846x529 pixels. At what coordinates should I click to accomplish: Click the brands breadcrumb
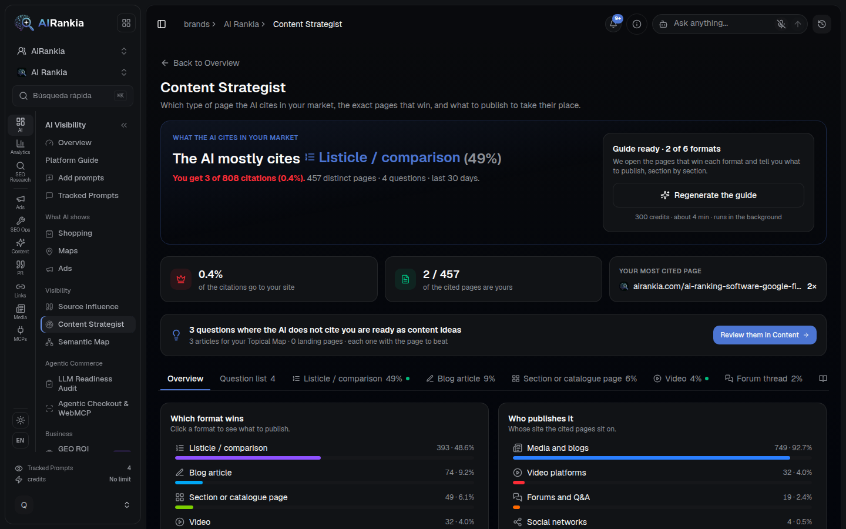[x=197, y=24]
